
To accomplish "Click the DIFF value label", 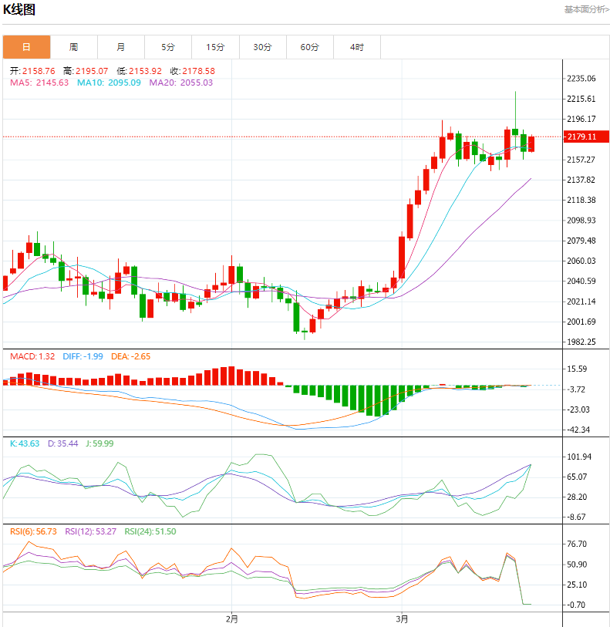I will click(82, 356).
